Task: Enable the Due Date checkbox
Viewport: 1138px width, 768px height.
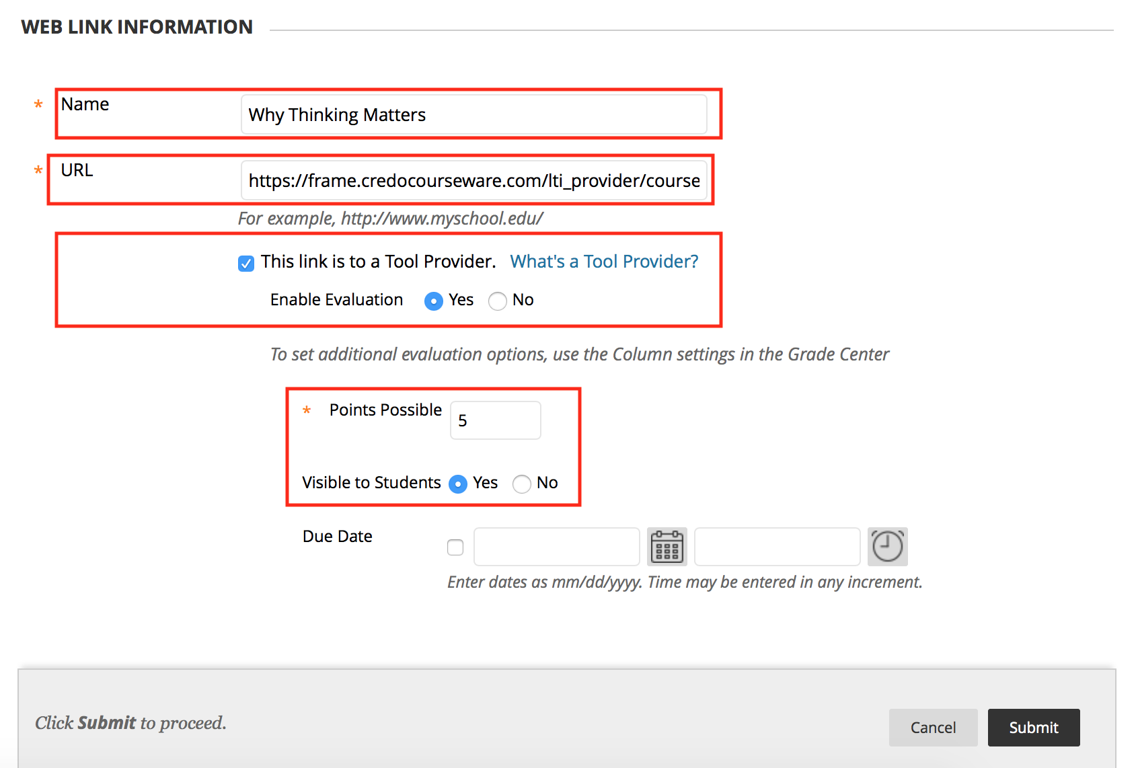Action: click(x=455, y=547)
